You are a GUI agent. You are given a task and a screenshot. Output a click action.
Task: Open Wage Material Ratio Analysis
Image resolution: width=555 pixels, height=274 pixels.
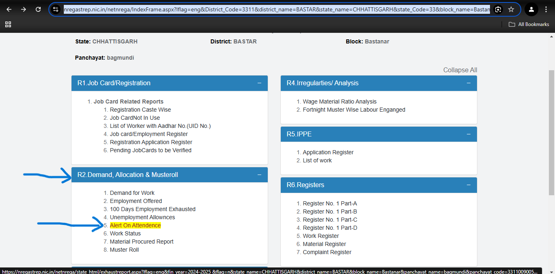point(340,101)
